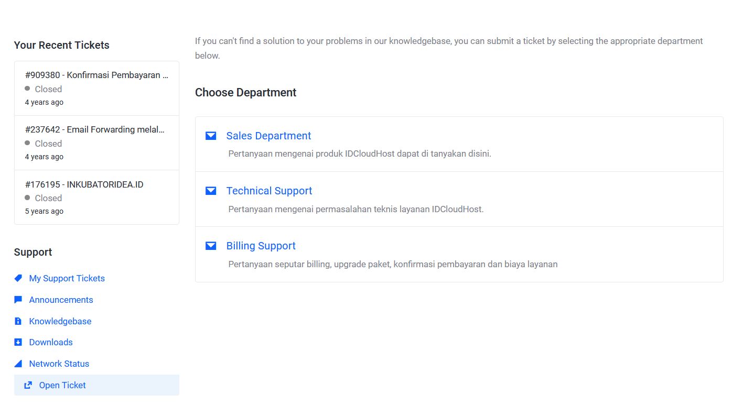732x416 pixels.
Task: Check the Network Status page
Action: [58, 363]
